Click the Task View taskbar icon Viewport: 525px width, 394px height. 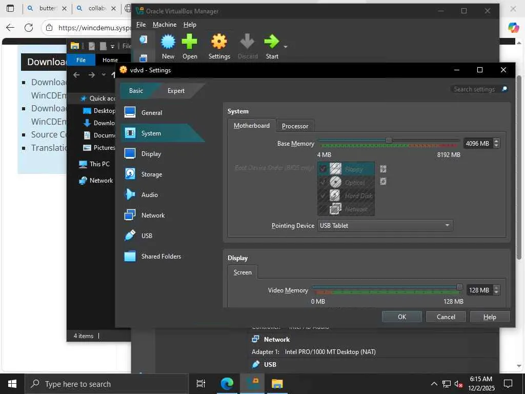(x=201, y=384)
